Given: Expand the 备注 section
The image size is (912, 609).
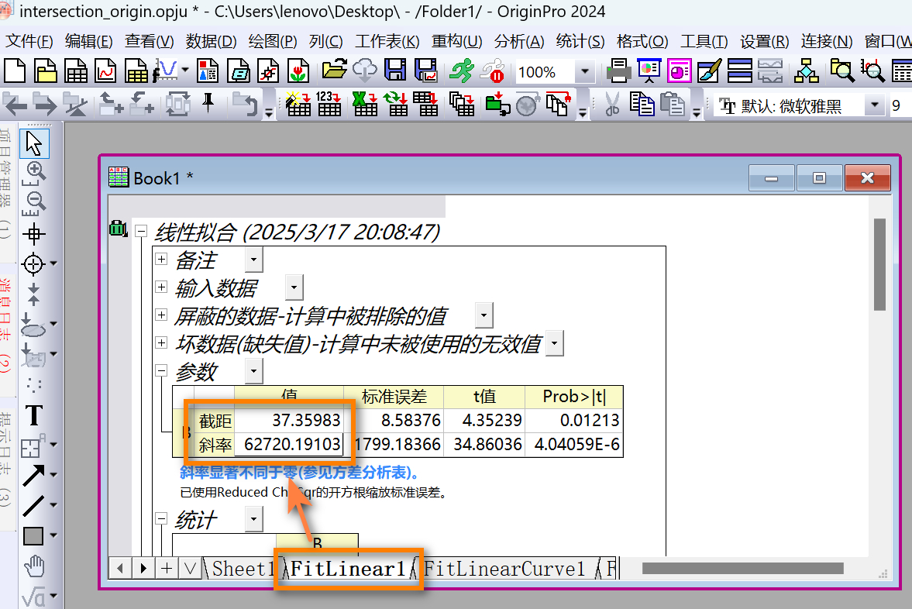Looking at the screenshot, I should click(161, 259).
